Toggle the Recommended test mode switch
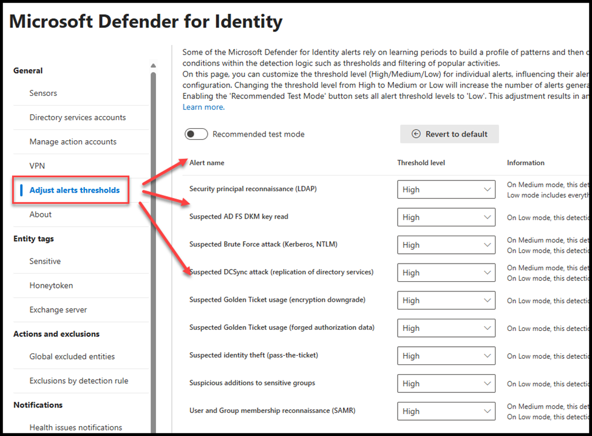Screen dimensions: 592x436 pos(196,134)
